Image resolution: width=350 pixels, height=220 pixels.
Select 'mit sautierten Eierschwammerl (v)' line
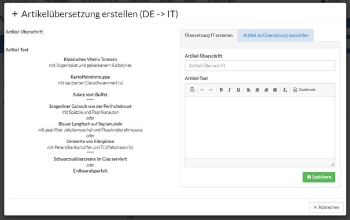(90, 83)
